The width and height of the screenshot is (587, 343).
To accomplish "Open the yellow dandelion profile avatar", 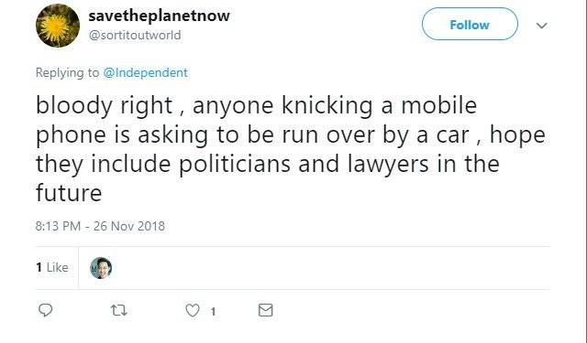I will point(58,26).
